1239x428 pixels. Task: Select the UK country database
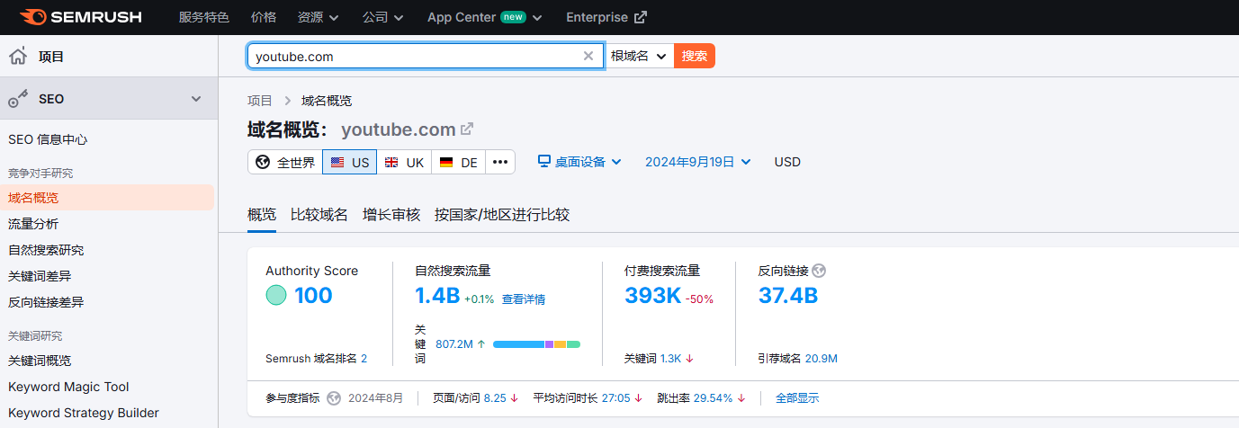click(x=404, y=162)
